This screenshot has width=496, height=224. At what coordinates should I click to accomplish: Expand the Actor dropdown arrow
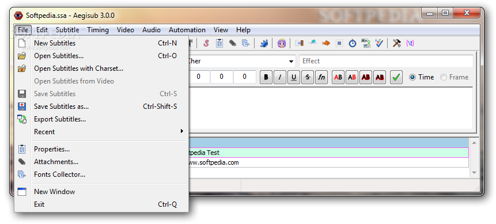tap(291, 62)
